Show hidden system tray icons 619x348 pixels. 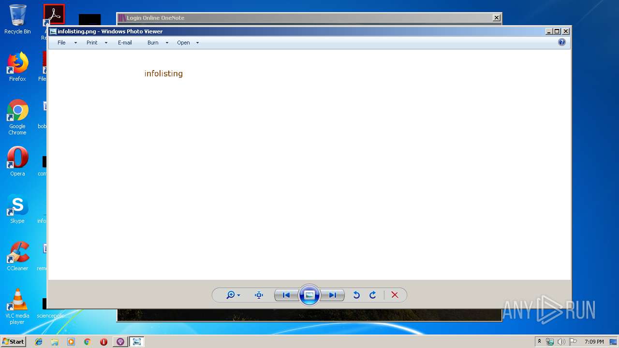coord(539,341)
